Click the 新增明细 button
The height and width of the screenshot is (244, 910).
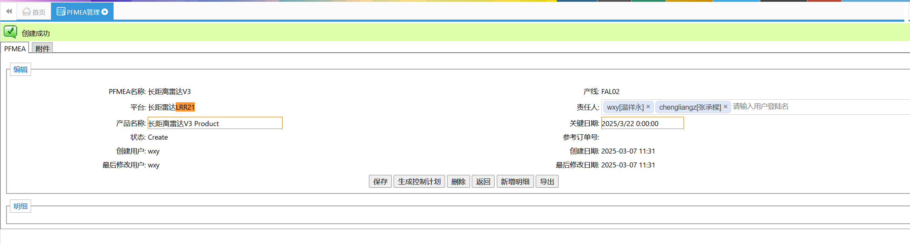click(x=515, y=182)
